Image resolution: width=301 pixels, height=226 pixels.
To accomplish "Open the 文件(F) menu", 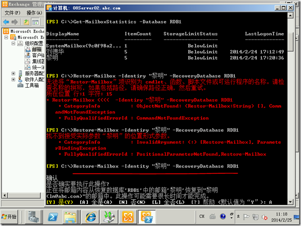I will 12,13.
